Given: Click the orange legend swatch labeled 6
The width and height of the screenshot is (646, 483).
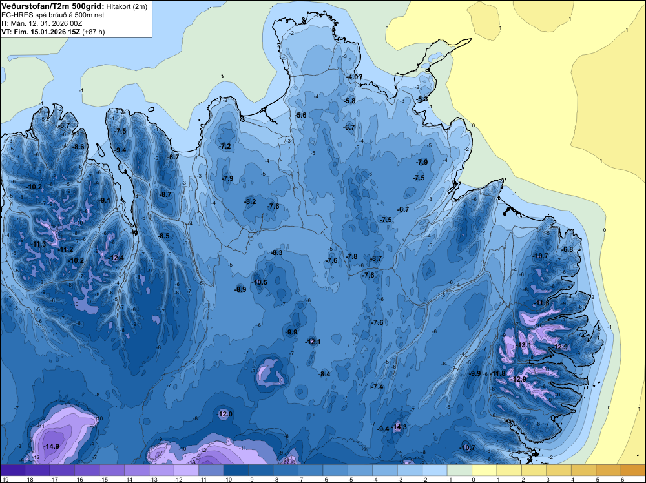Looking at the screenshot, I should (x=633, y=470).
